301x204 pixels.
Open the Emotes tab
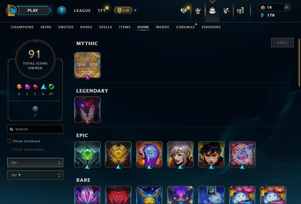[x=66, y=27]
